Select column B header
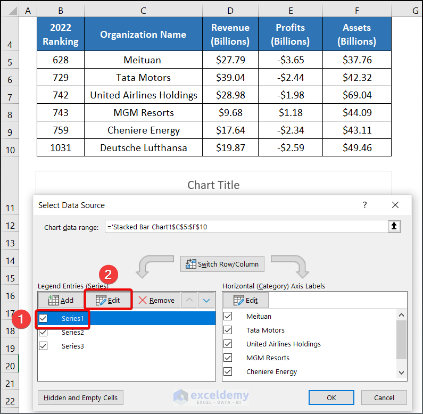This screenshot has width=423, height=414. coord(61,11)
